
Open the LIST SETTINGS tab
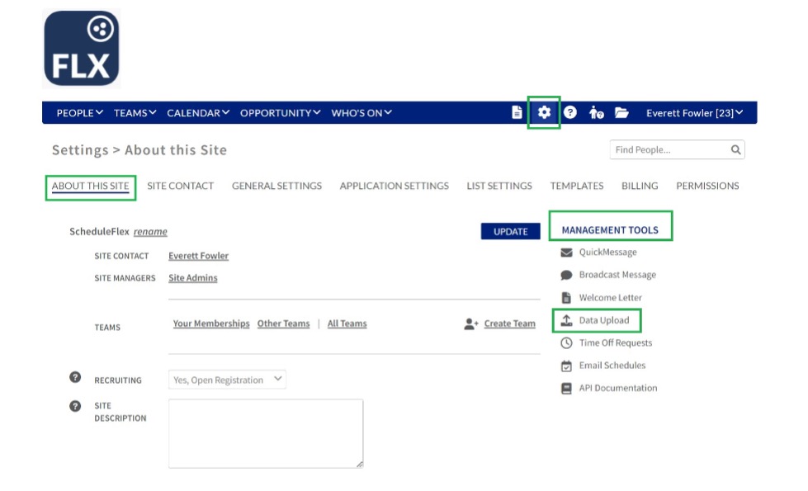(x=499, y=186)
